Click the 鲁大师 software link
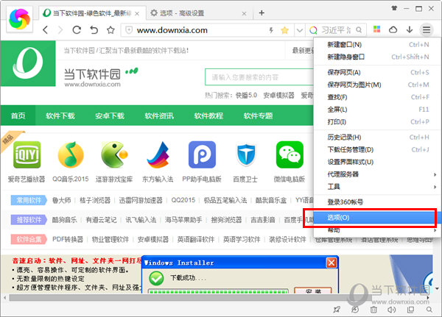Image resolution: width=442 pixels, height=317 pixels. point(61,200)
